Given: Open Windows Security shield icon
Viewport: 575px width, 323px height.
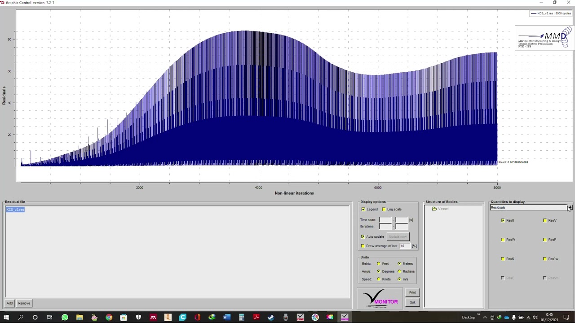Looking at the screenshot, I should pos(138,318).
